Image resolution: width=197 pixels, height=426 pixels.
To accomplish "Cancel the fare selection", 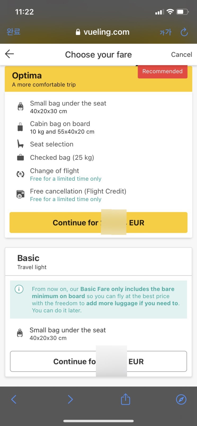I will [x=181, y=55].
